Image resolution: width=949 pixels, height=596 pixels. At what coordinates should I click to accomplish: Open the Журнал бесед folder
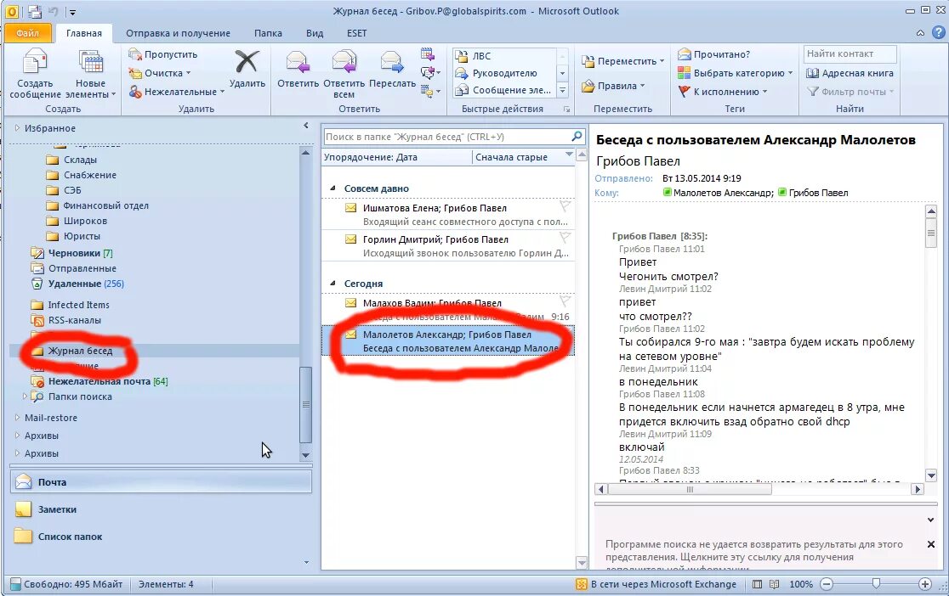pos(81,351)
